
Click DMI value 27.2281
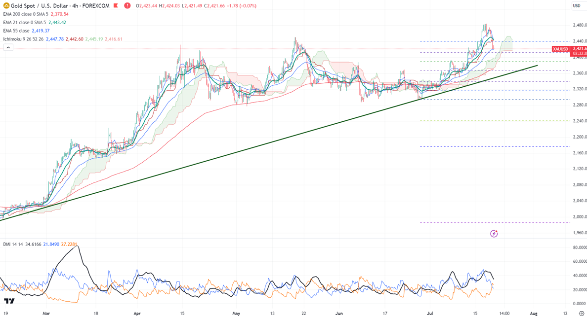69,245
